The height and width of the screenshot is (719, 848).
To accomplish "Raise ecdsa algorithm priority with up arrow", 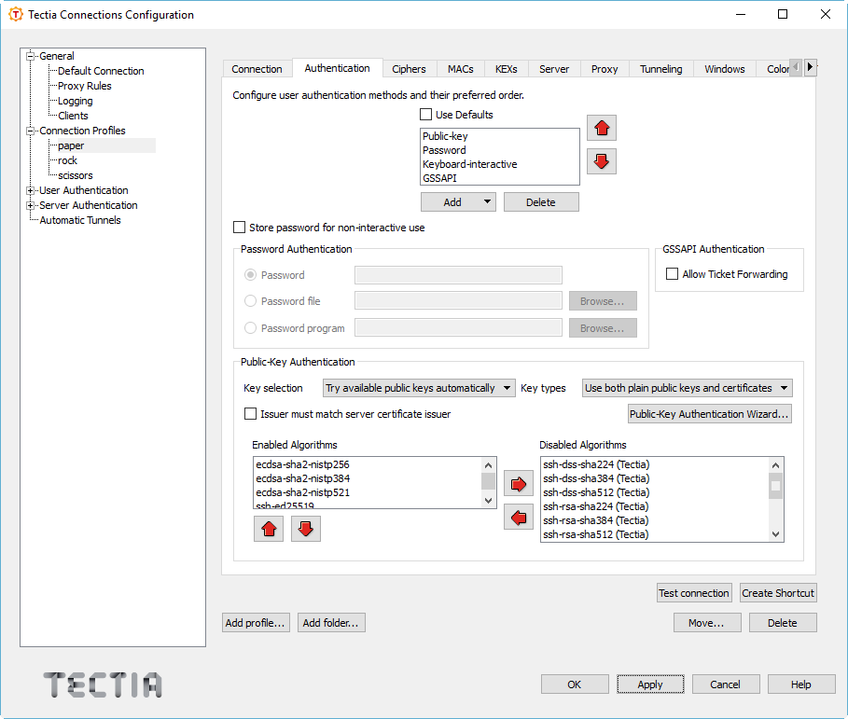I will [x=269, y=528].
